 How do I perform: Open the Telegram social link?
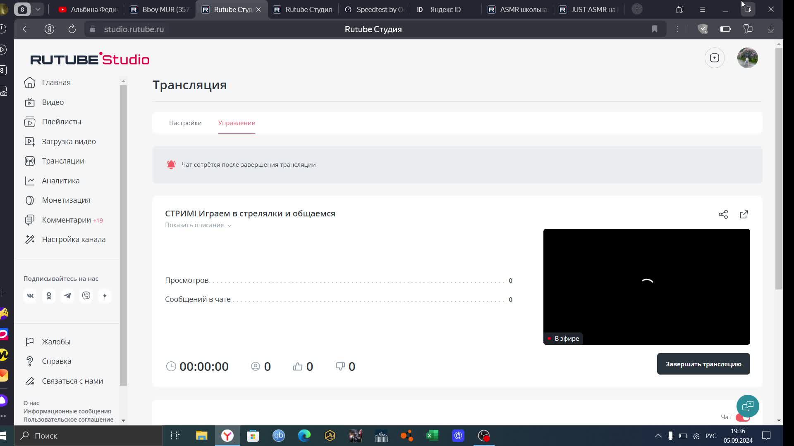pos(67,296)
